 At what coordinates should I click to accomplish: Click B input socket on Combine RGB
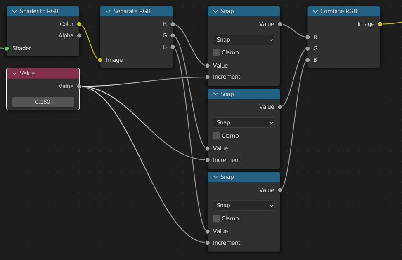click(x=307, y=60)
